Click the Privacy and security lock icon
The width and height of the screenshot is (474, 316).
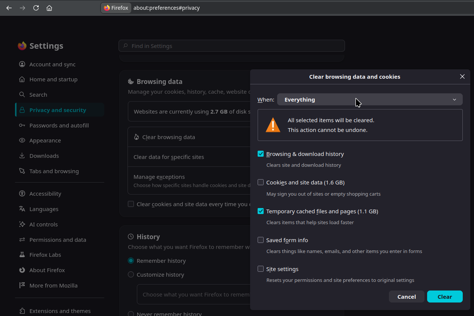pos(22,110)
